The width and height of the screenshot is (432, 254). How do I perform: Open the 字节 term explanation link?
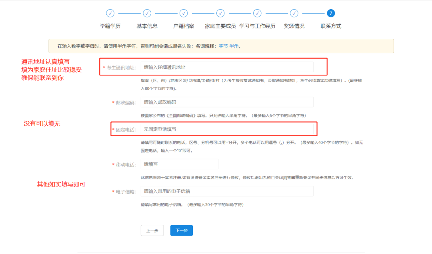[x=223, y=46]
